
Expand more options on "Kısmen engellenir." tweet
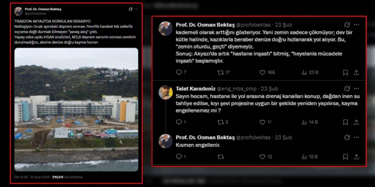(356, 137)
